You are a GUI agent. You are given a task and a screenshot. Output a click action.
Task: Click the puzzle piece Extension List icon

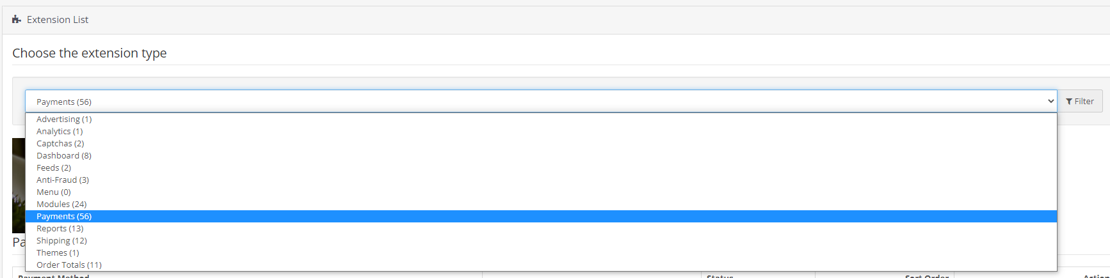coord(17,20)
